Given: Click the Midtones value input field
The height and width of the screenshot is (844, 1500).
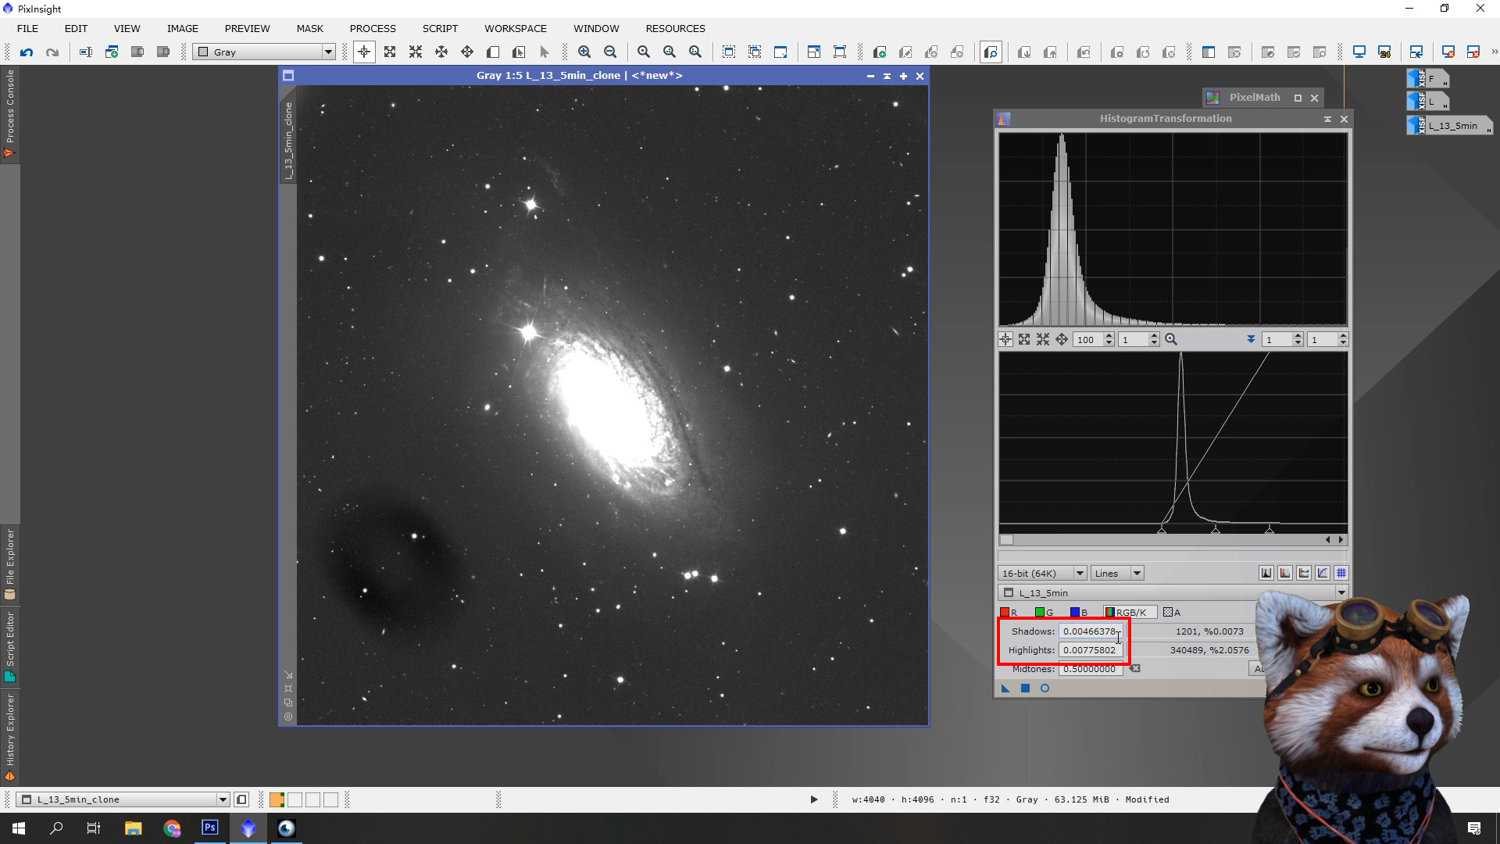Looking at the screenshot, I should (1091, 669).
